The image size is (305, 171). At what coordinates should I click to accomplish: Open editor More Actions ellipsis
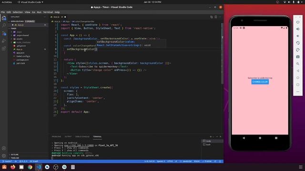coord(220,17)
